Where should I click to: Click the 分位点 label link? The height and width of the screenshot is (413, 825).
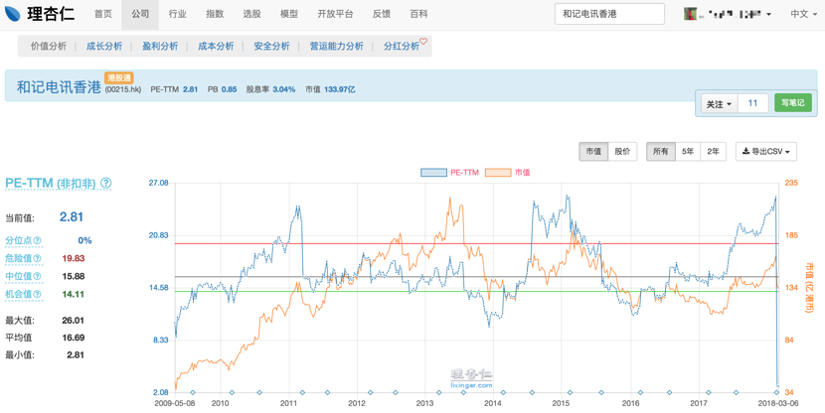pos(19,240)
